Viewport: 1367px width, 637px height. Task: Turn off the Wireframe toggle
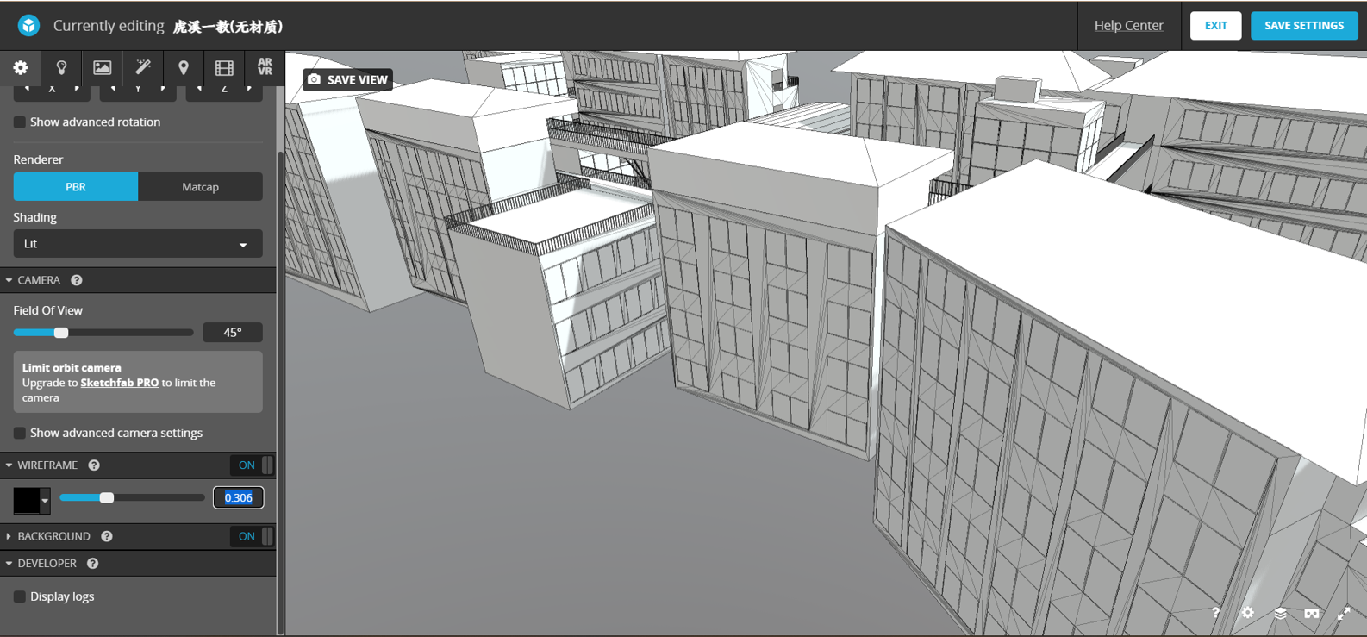pyautogui.click(x=251, y=465)
